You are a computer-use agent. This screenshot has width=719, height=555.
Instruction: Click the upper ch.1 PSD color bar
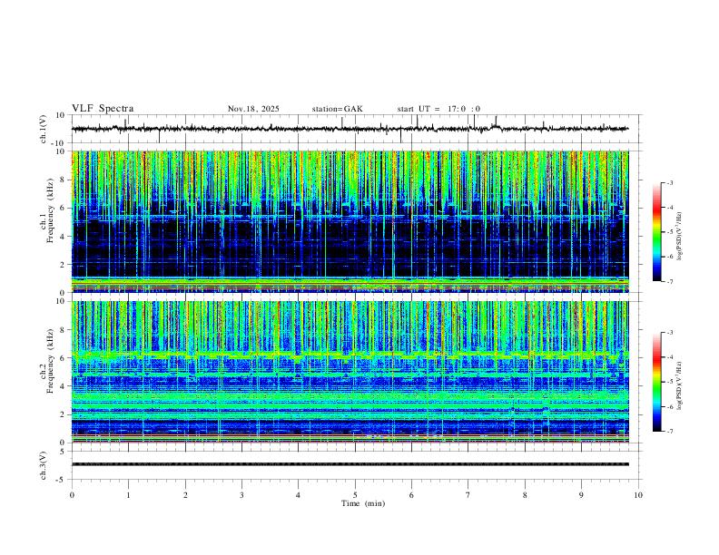click(657, 232)
